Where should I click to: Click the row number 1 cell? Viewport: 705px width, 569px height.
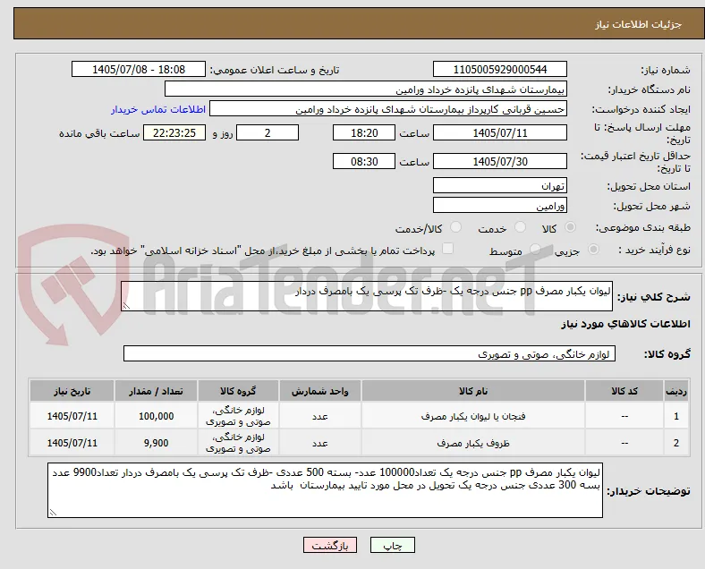point(675,416)
